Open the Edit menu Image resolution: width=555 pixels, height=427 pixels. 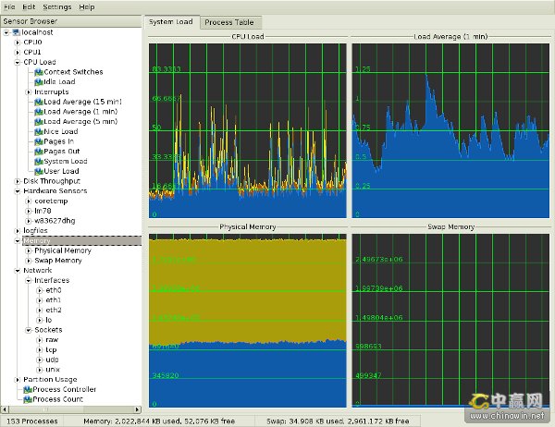(29, 6)
